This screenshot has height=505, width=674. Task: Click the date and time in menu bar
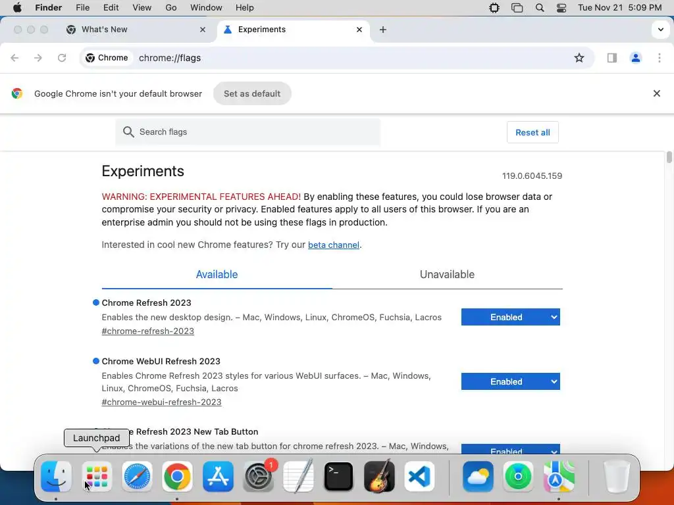[619, 8]
